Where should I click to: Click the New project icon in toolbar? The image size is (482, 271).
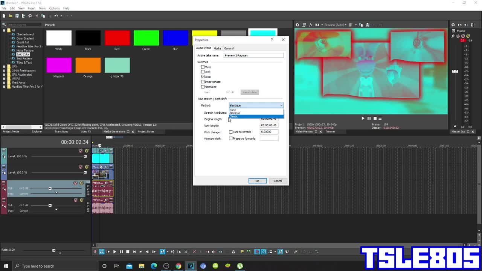coord(4,16)
